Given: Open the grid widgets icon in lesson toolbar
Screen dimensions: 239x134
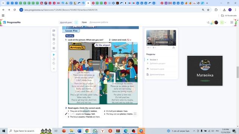Looking at the screenshot, I should (x=54, y=48).
